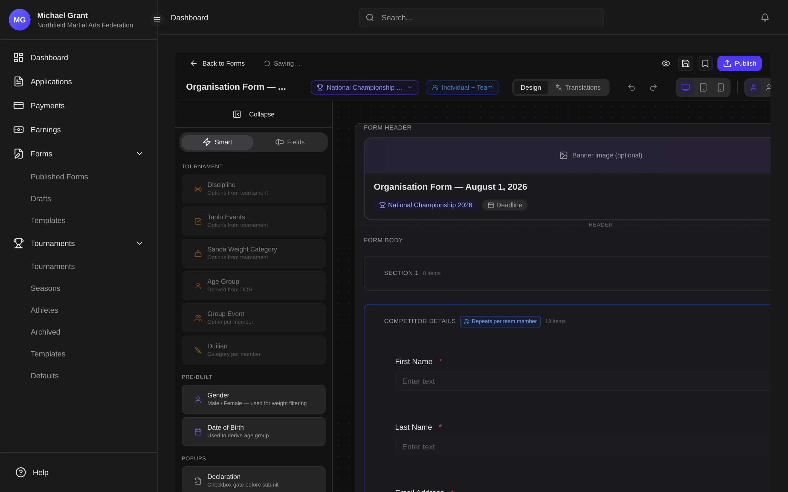Click the Individual + Team badge
This screenshot has height=492, width=788.
pyautogui.click(x=462, y=87)
